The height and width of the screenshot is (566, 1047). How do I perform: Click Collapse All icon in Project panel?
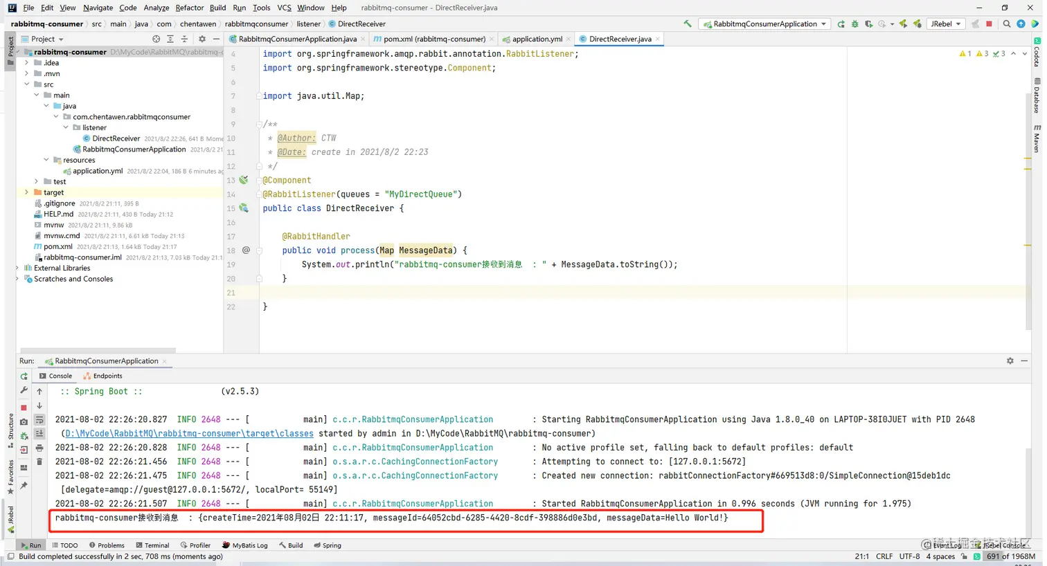[x=184, y=39]
